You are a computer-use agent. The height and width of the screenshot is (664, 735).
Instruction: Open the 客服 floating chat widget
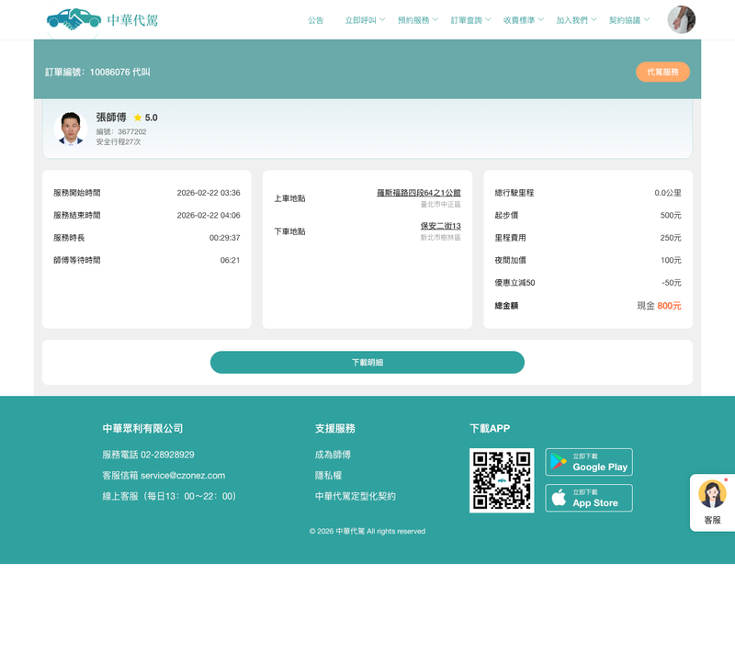coord(712,501)
